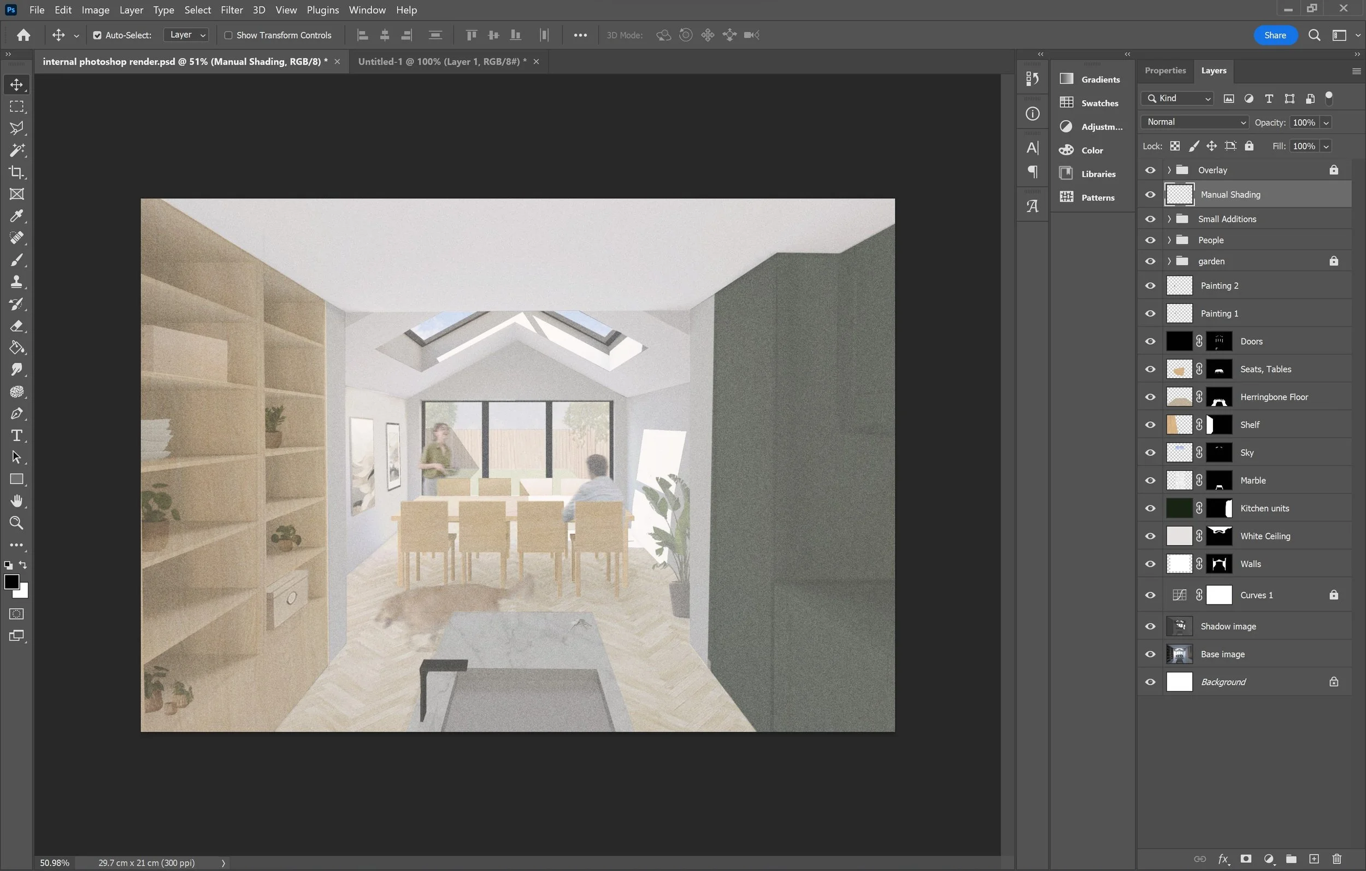Select the Clone Stamp tool
The image size is (1366, 871).
tap(16, 282)
